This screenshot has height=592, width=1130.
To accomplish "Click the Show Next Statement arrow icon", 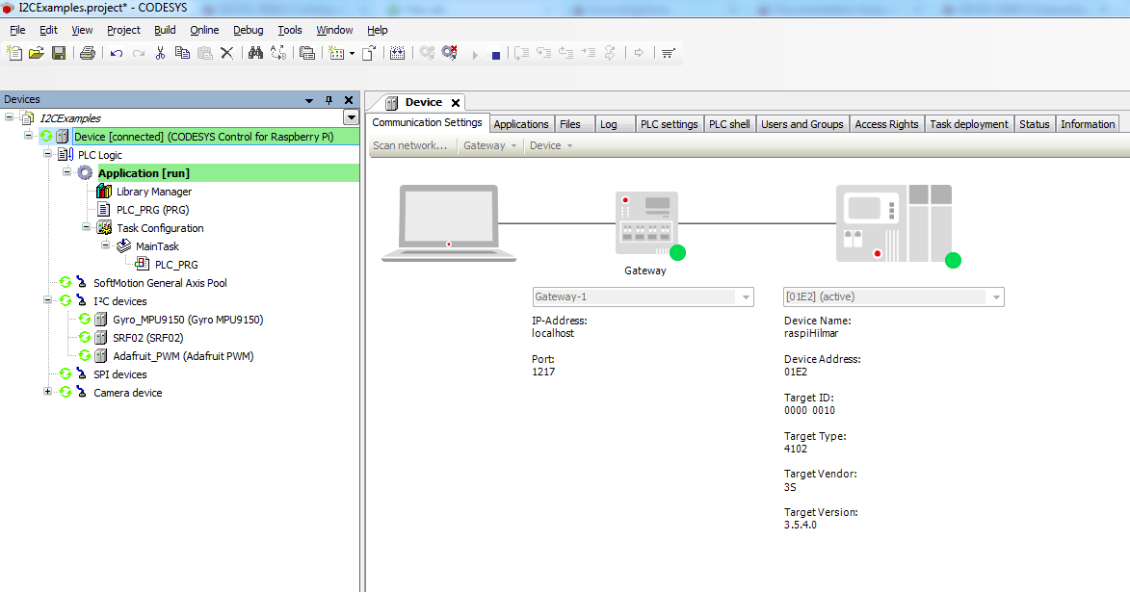I will [x=639, y=53].
